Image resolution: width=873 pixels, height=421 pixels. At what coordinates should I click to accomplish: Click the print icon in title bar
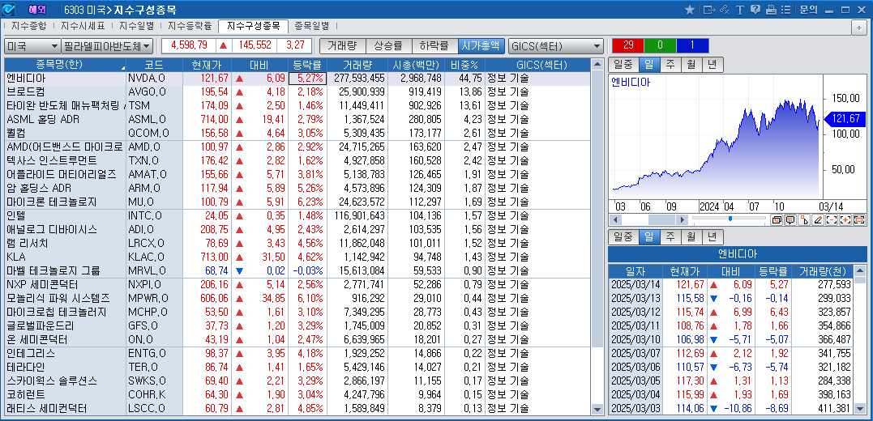click(x=771, y=10)
